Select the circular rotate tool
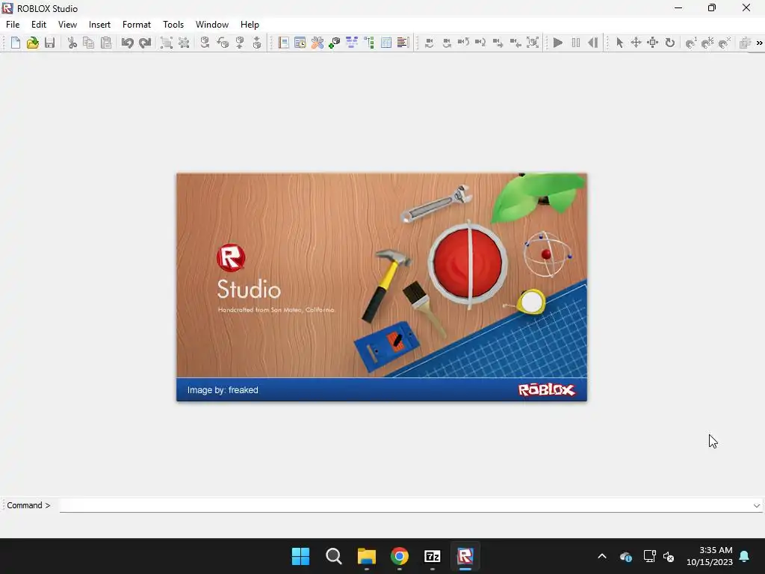765x574 pixels. (670, 43)
